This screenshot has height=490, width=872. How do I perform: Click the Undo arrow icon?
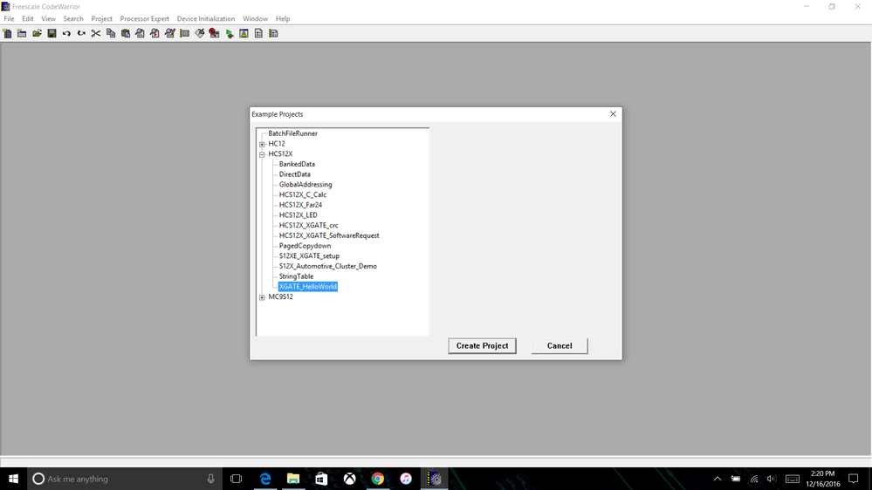(x=66, y=33)
